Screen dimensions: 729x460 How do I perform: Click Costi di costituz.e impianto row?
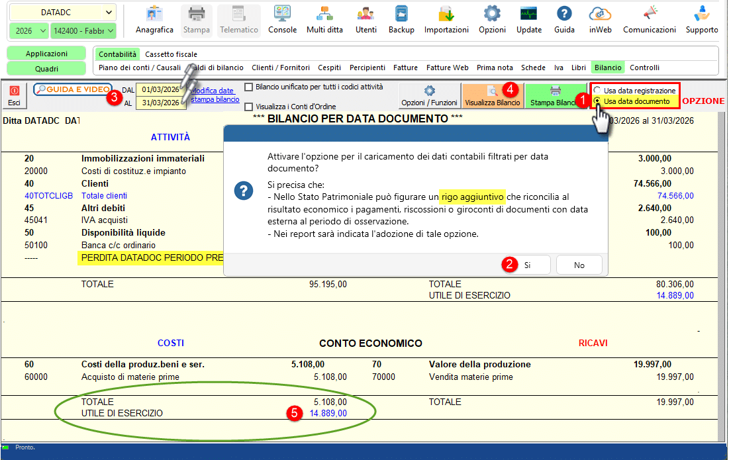coord(134,171)
